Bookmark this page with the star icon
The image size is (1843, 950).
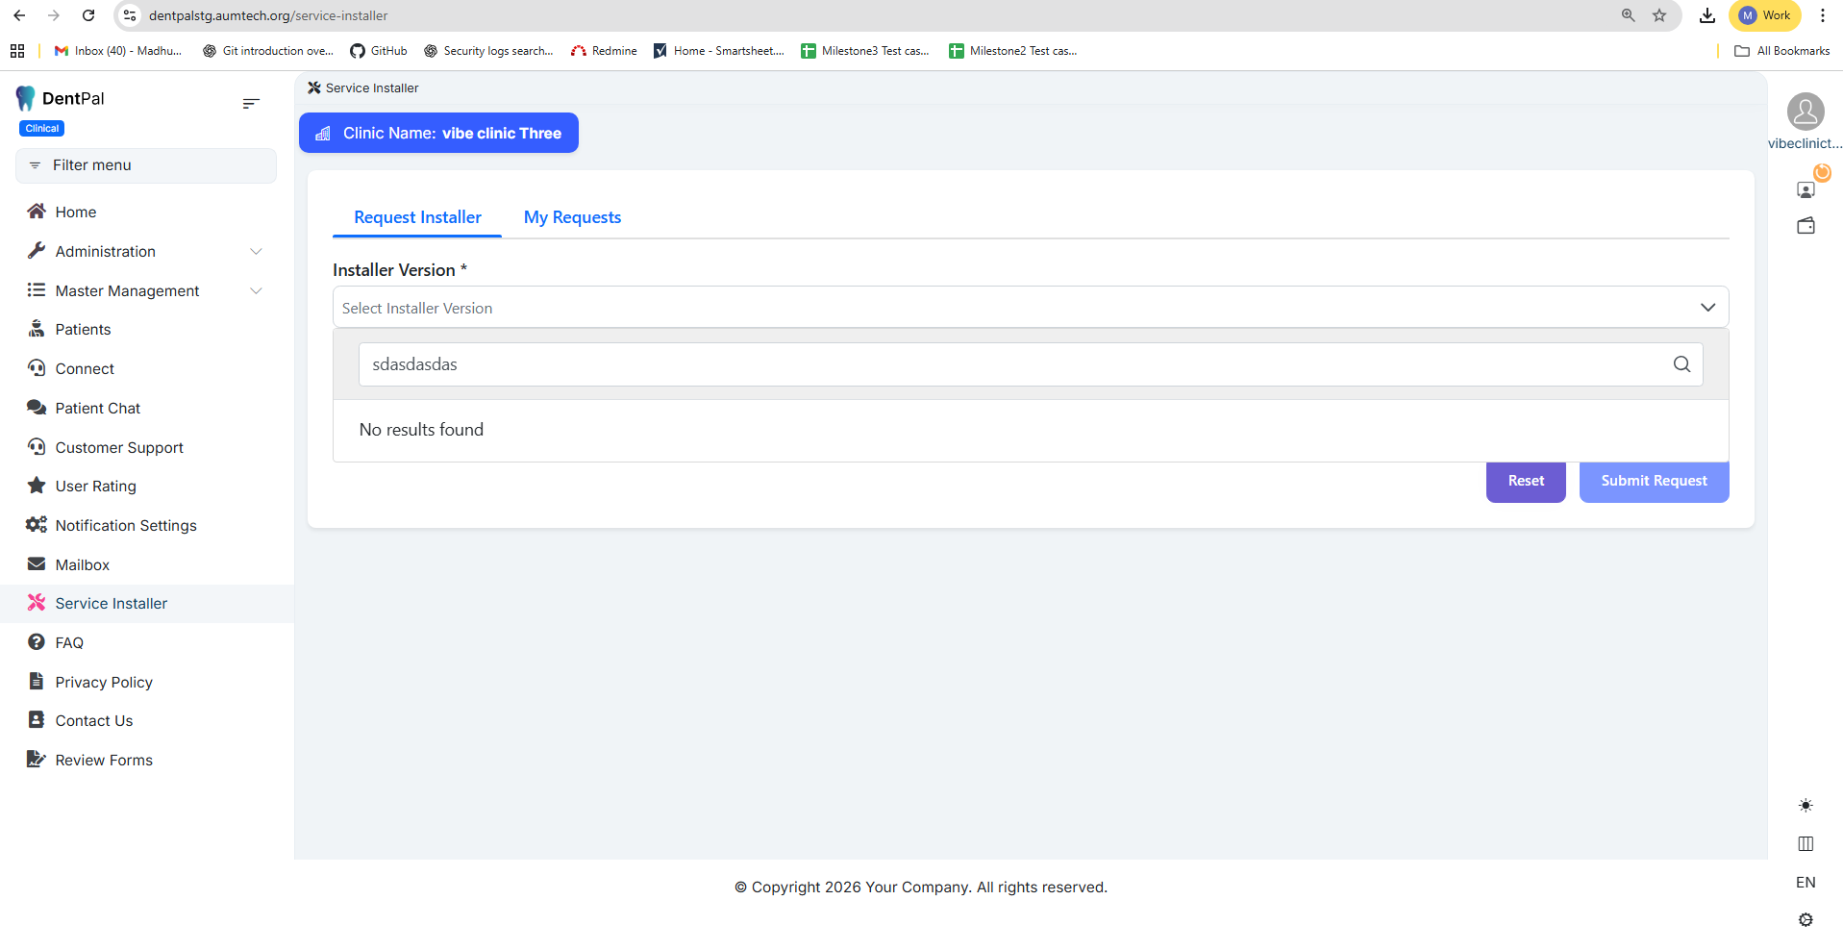[1659, 15]
